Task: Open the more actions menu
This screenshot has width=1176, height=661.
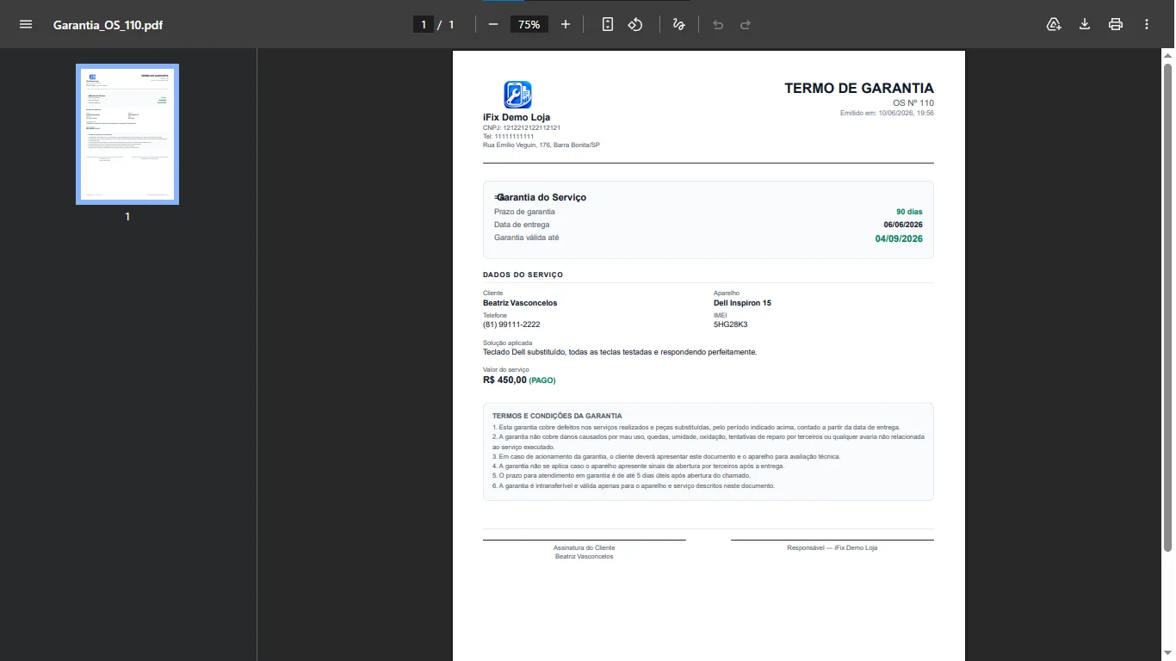Action: pyautogui.click(x=1147, y=24)
